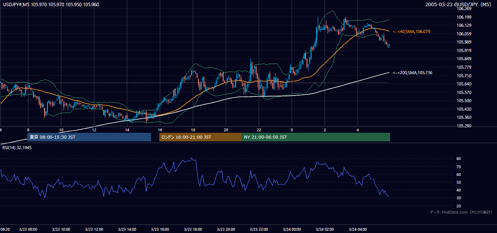The width and height of the screenshot is (497, 233).
Task: Click RSI axis level 80
Action: click(x=458, y=159)
